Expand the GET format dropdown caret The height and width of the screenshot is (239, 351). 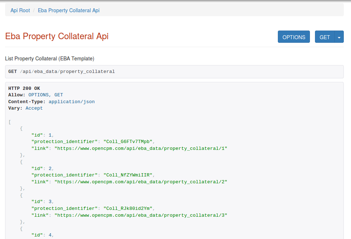click(x=339, y=37)
